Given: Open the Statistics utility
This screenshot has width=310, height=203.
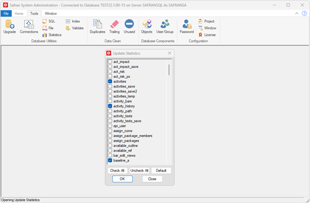Looking at the screenshot, I should 52,35.
